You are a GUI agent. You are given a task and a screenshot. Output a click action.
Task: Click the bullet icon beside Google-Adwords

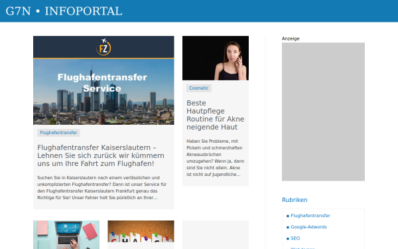[x=288, y=227]
